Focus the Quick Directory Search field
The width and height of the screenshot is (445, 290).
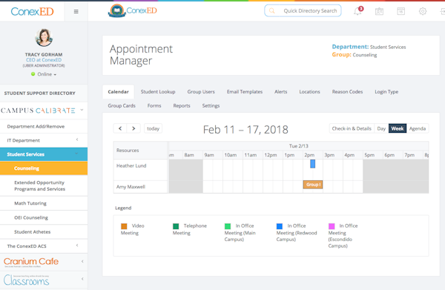[x=303, y=11]
